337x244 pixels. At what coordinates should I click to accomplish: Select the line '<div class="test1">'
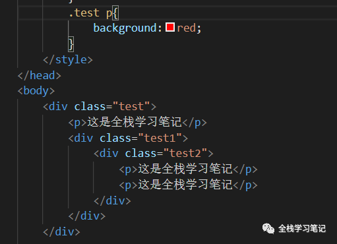[x=128, y=138]
